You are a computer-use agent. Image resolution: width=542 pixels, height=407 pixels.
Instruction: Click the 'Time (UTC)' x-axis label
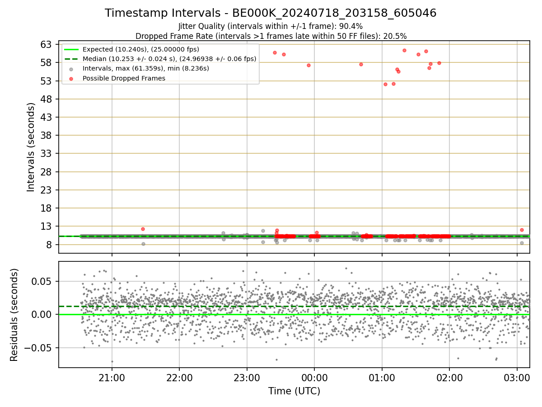coord(294,391)
